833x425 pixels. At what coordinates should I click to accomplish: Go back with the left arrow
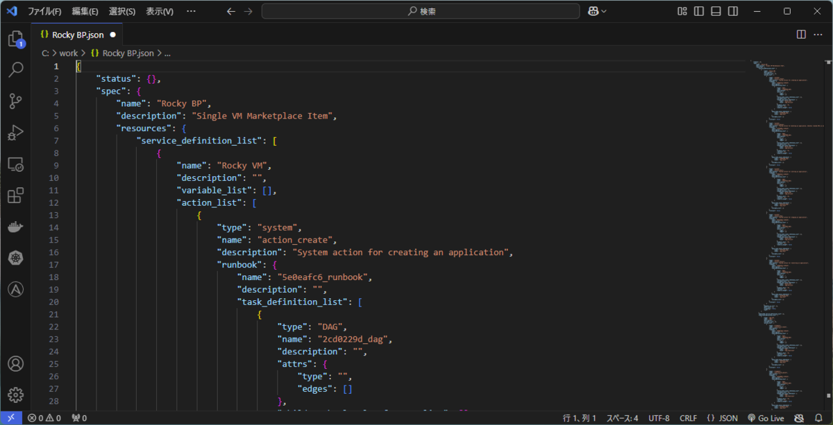pyautogui.click(x=231, y=11)
